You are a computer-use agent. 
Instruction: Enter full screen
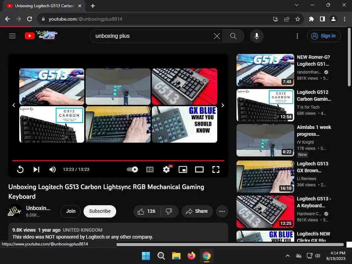tap(216, 169)
